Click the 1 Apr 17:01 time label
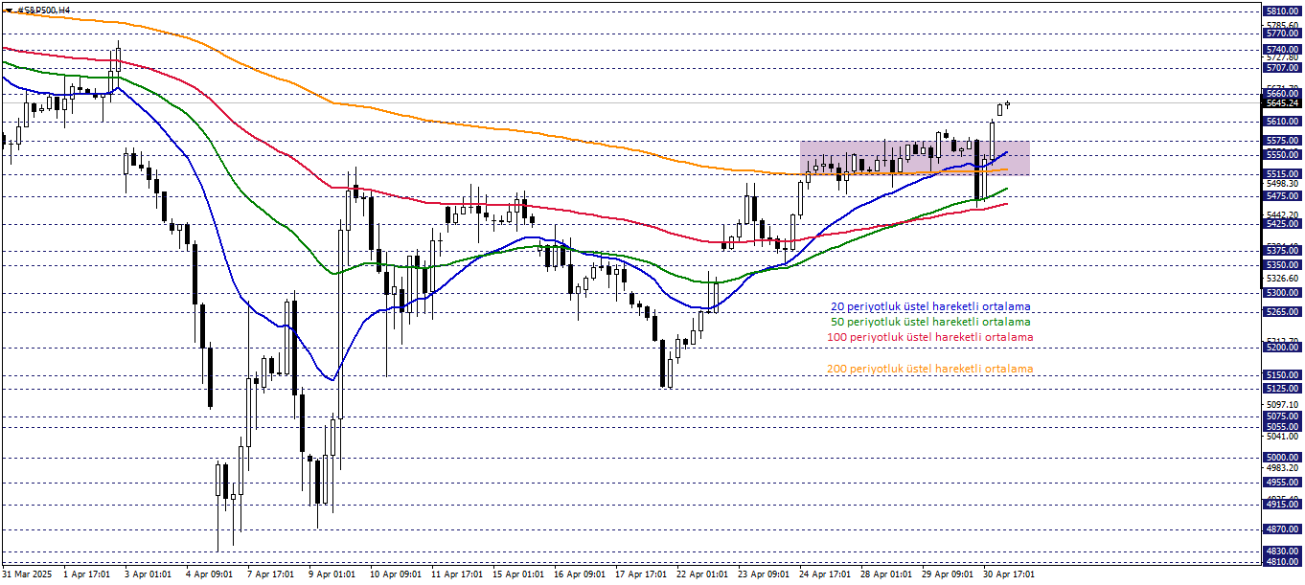Screen dimensions: 1305x585 86,575
